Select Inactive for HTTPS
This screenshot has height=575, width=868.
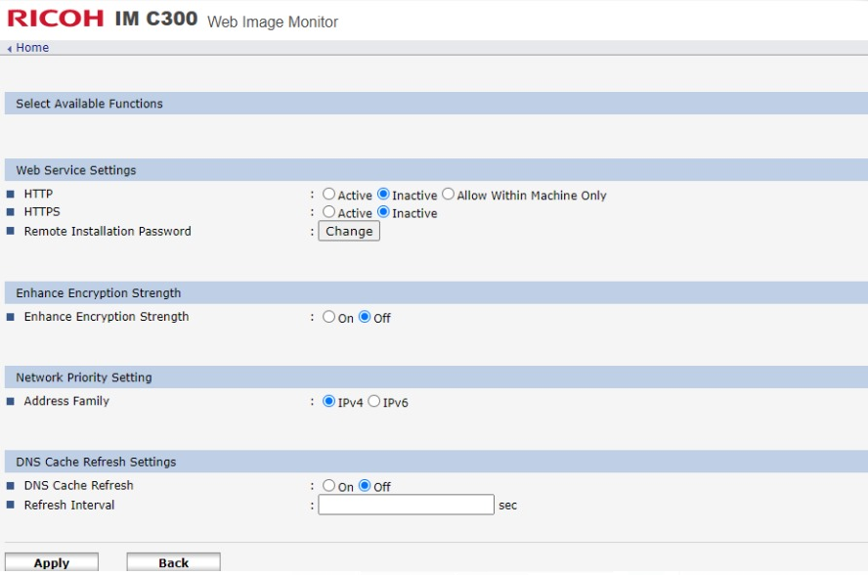tap(383, 211)
